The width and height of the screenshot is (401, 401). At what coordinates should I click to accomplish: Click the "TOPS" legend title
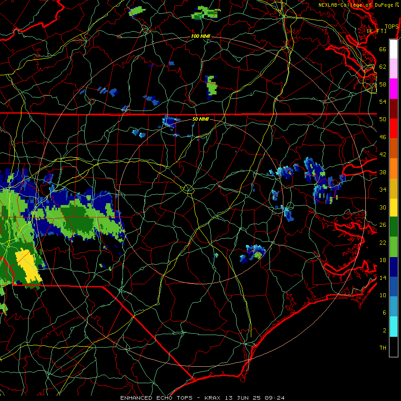[x=392, y=27]
